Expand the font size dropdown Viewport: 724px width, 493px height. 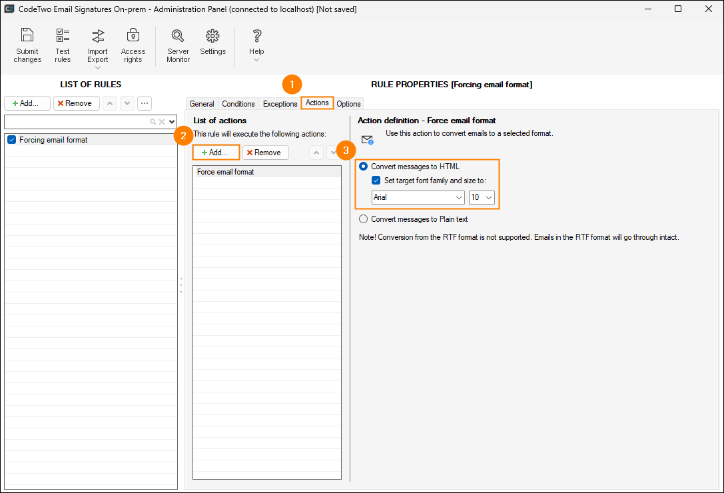coord(489,198)
